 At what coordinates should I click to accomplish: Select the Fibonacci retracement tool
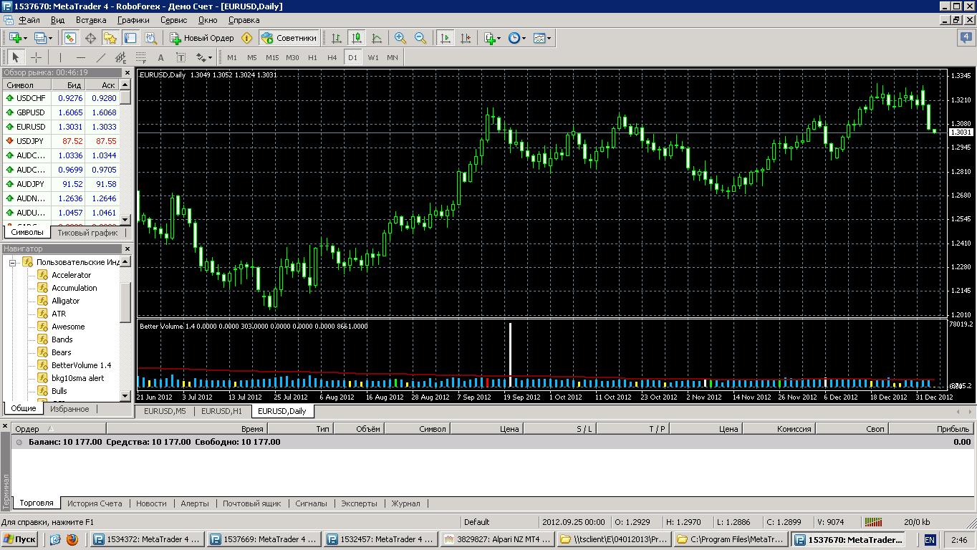click(141, 57)
